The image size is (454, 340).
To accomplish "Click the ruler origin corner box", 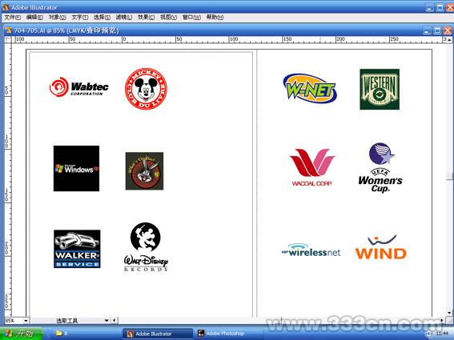I will 7,39.
